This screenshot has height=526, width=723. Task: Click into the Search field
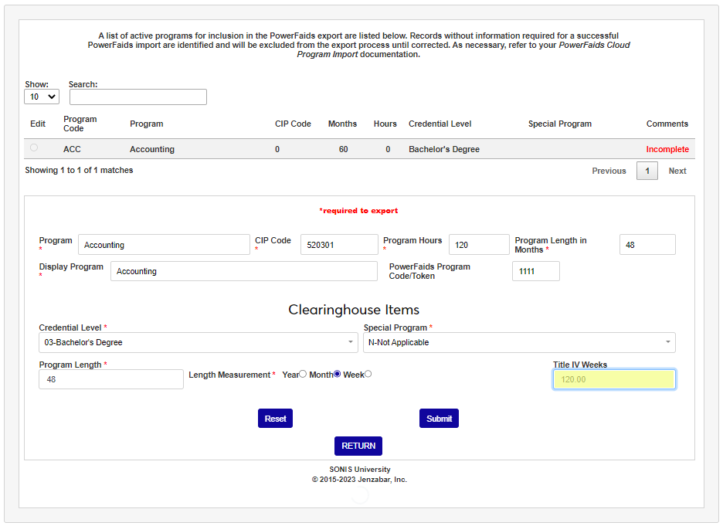138,97
